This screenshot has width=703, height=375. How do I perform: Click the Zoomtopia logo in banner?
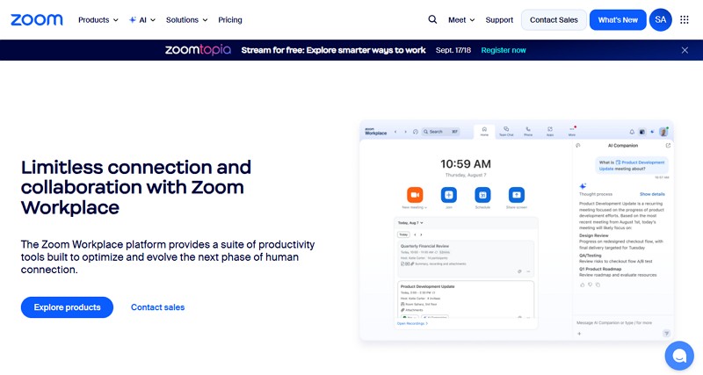click(x=199, y=50)
